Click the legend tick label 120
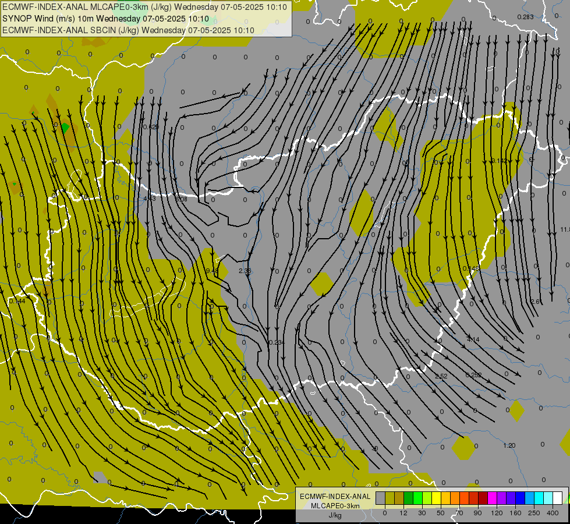Screen dimensions: 570x524 click(x=497, y=513)
